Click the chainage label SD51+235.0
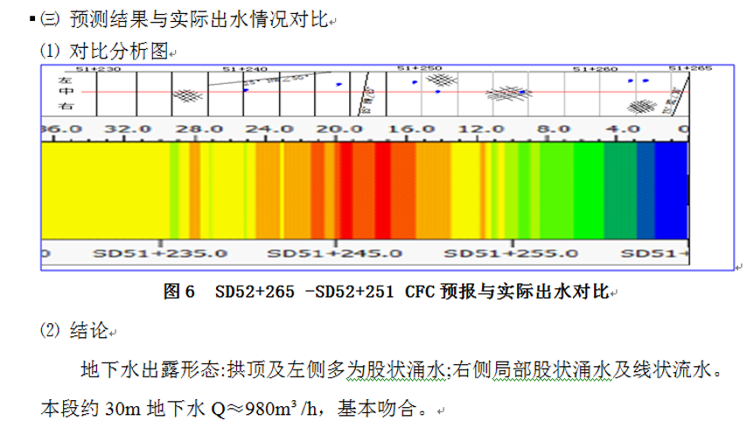The height and width of the screenshot is (428, 754). point(160,253)
